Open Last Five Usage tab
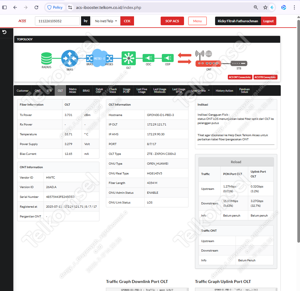Image resolution: width=300 pixels, height=291 pixels. point(142,90)
